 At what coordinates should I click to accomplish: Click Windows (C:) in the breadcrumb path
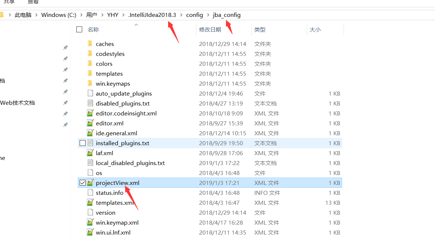tap(59, 15)
